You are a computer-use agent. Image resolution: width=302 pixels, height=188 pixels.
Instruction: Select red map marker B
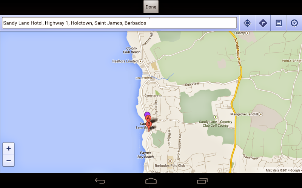(x=149, y=125)
